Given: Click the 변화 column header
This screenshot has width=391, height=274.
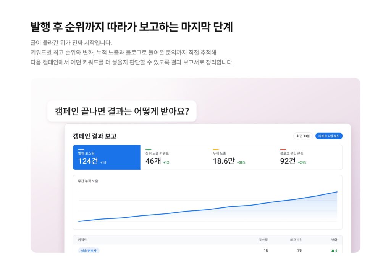Looking at the screenshot, I should coord(334,240).
